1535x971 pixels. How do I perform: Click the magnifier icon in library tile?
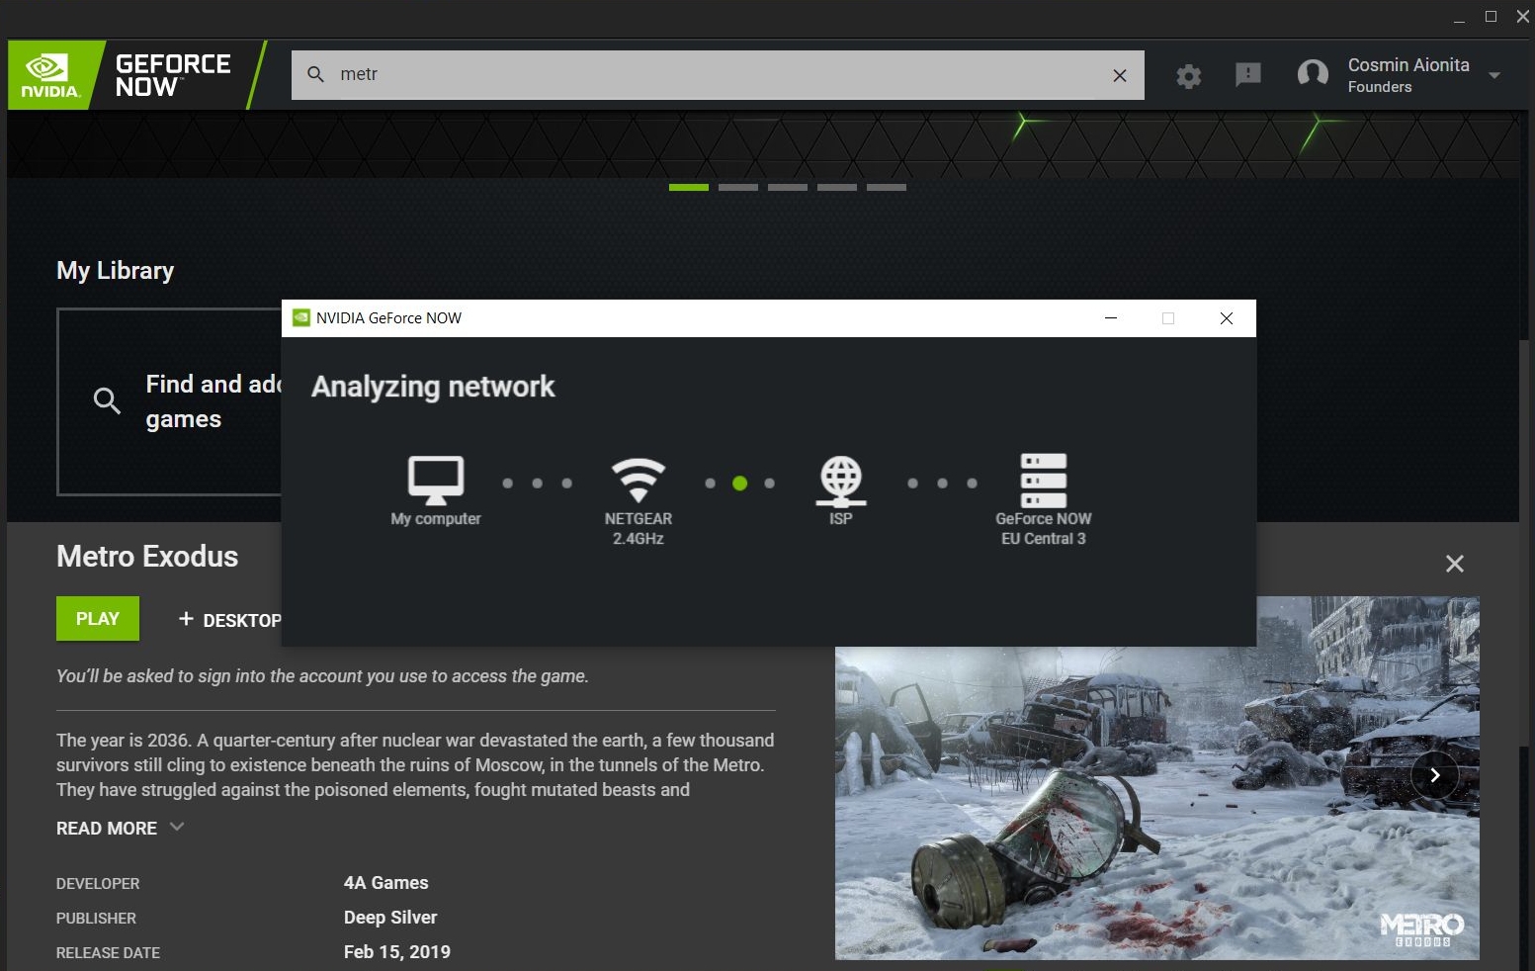[x=107, y=400]
